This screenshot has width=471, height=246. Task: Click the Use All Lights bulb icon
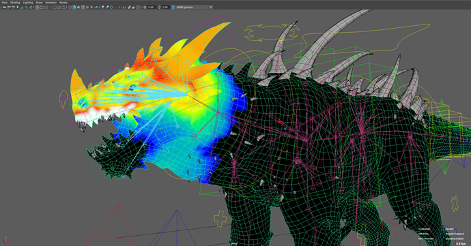pos(91,7)
